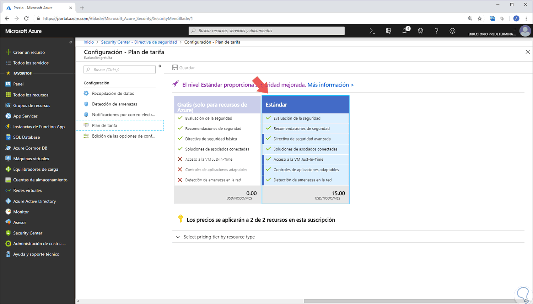Open the notifications bell
Viewport: 533px width, 304px height.
click(x=405, y=31)
